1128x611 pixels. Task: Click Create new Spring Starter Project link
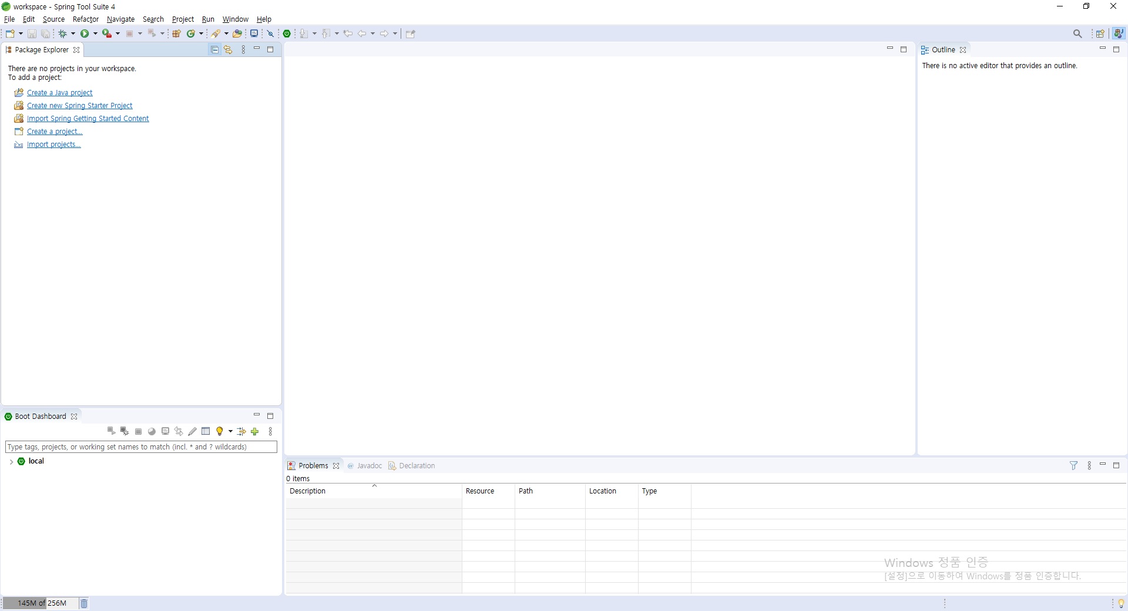pos(79,106)
